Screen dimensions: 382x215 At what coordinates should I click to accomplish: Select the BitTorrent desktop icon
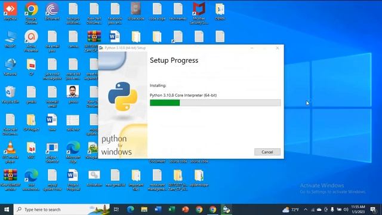pos(52,11)
